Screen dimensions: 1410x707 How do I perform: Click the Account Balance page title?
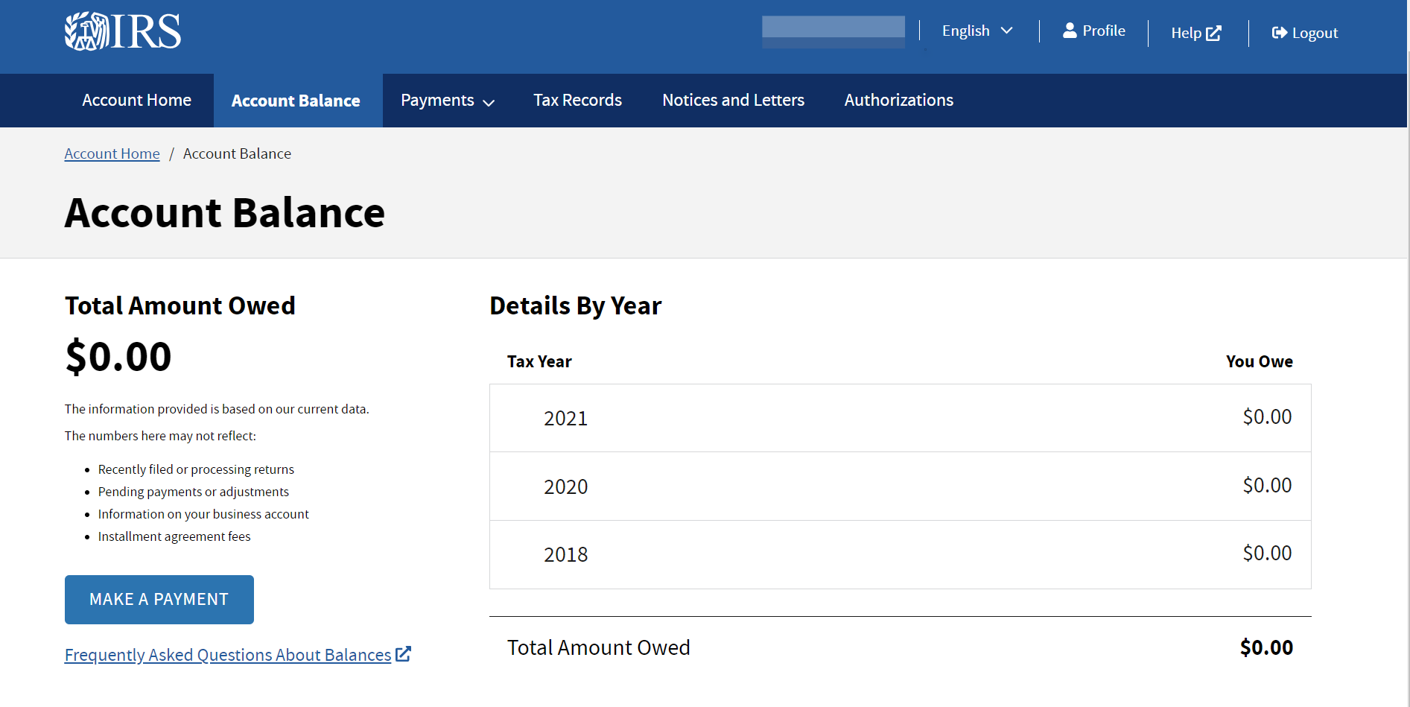coord(225,212)
